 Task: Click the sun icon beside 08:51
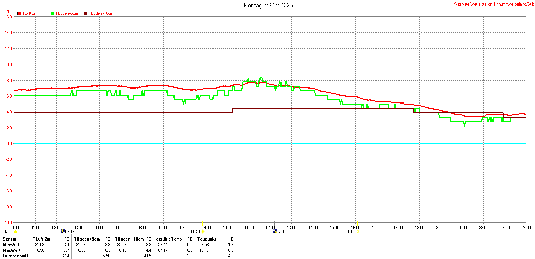tap(203, 231)
